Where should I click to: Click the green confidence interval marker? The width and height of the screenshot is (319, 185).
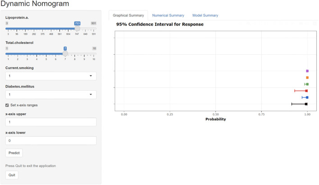click(x=306, y=84)
